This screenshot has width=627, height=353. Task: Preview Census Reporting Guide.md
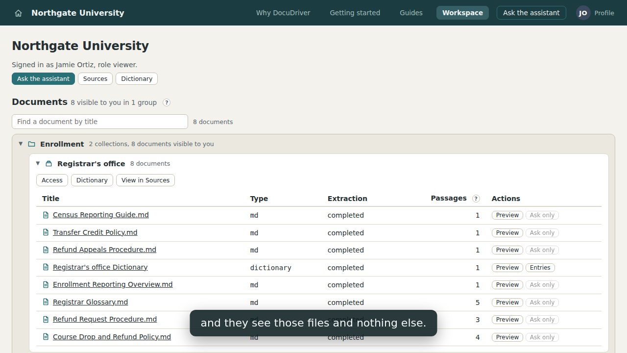pyautogui.click(x=507, y=215)
